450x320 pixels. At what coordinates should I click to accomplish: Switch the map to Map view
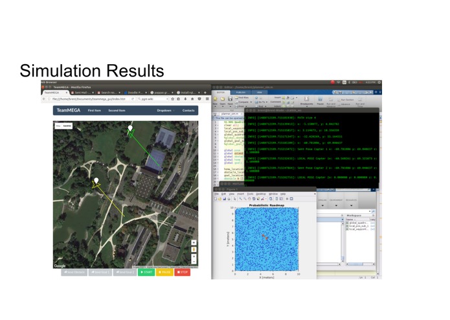tap(58, 126)
